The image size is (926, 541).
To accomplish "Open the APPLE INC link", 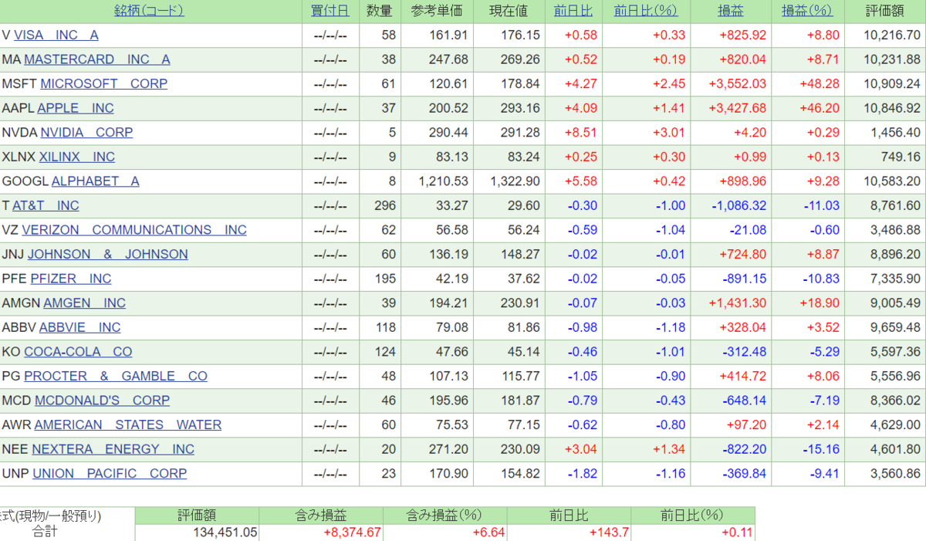I will pyautogui.click(x=76, y=109).
